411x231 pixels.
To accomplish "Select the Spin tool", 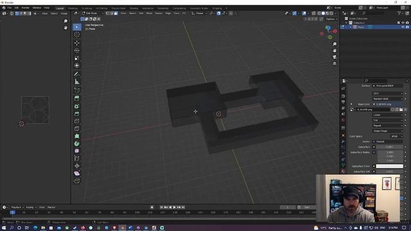I will [x=77, y=143].
